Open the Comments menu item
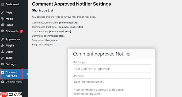 (12, 31)
